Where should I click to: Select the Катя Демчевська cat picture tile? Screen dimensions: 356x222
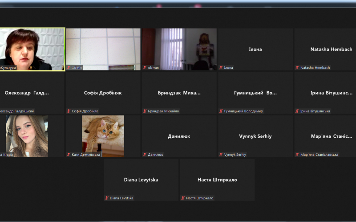(x=103, y=135)
